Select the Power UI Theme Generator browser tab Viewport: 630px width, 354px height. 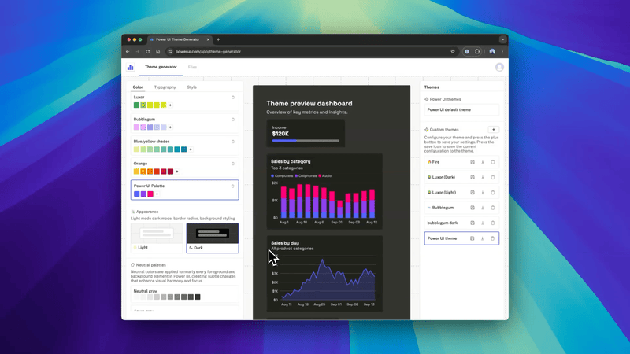point(178,40)
